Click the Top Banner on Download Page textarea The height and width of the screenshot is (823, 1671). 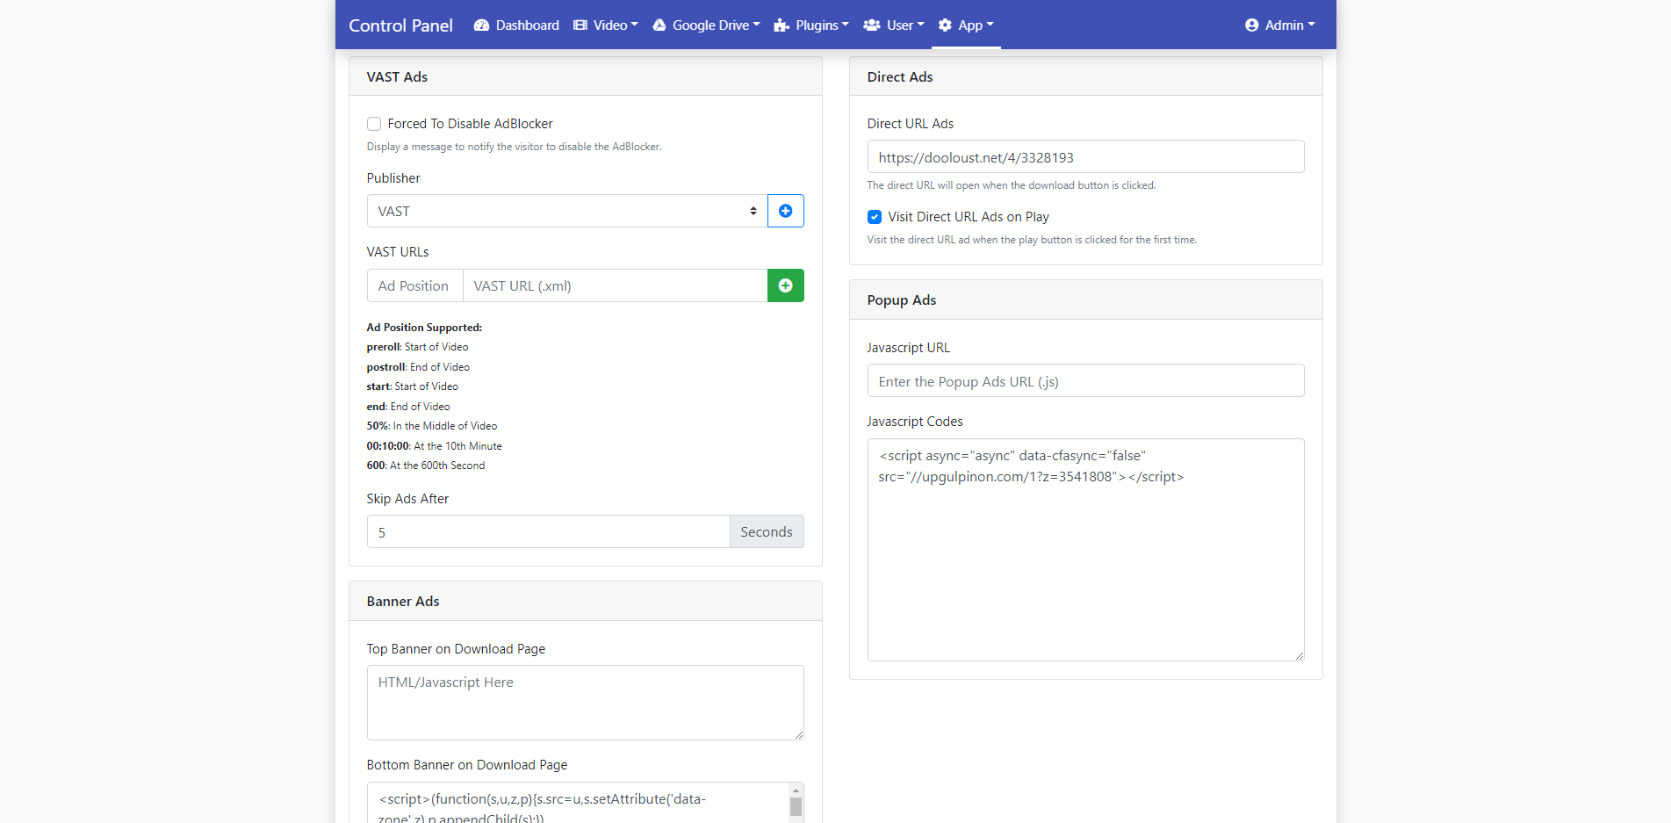tap(585, 703)
